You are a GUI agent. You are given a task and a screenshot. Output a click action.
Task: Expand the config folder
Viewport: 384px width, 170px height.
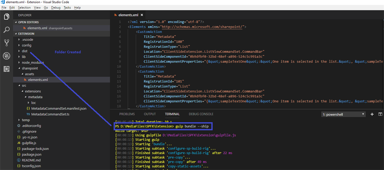point(19,45)
